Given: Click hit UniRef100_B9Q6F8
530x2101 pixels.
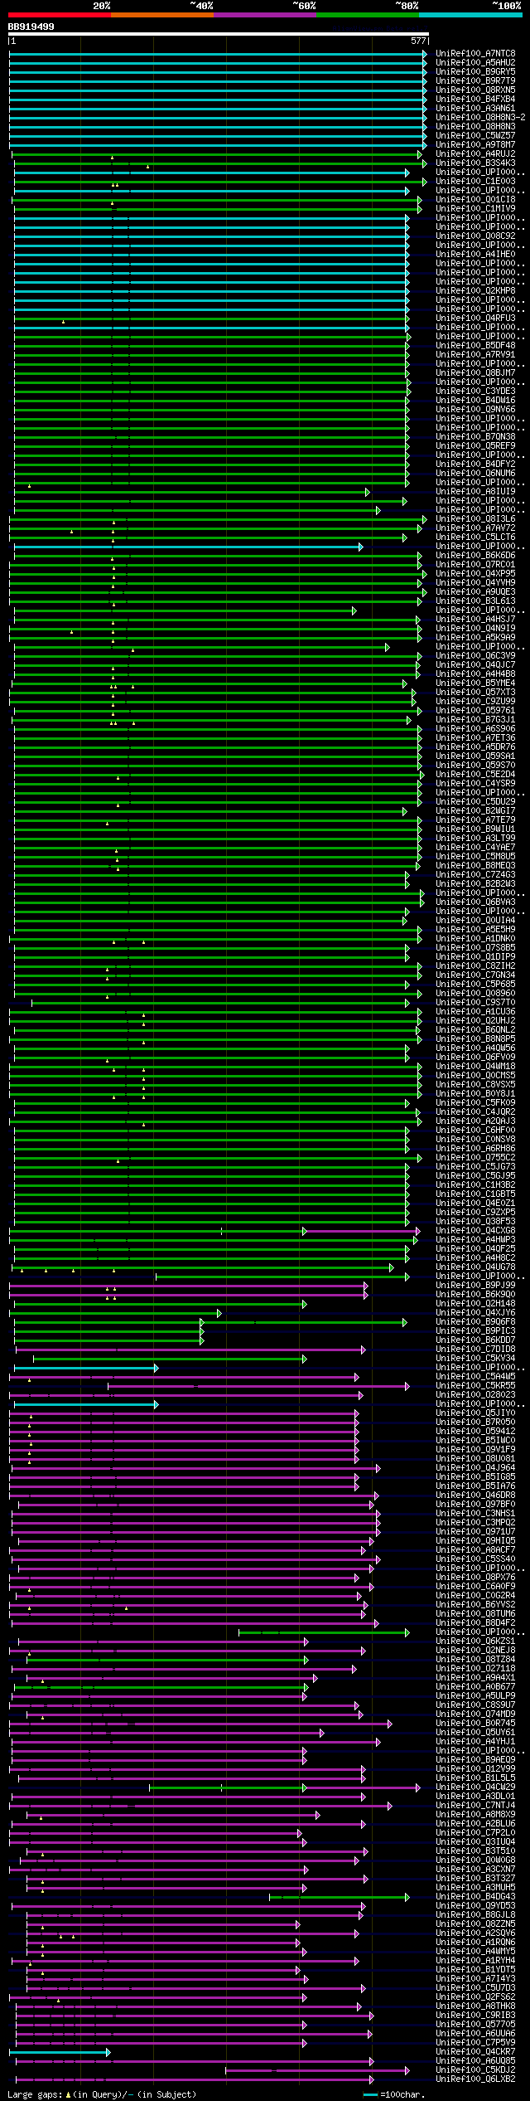Looking at the screenshot, I should click(475, 1321).
